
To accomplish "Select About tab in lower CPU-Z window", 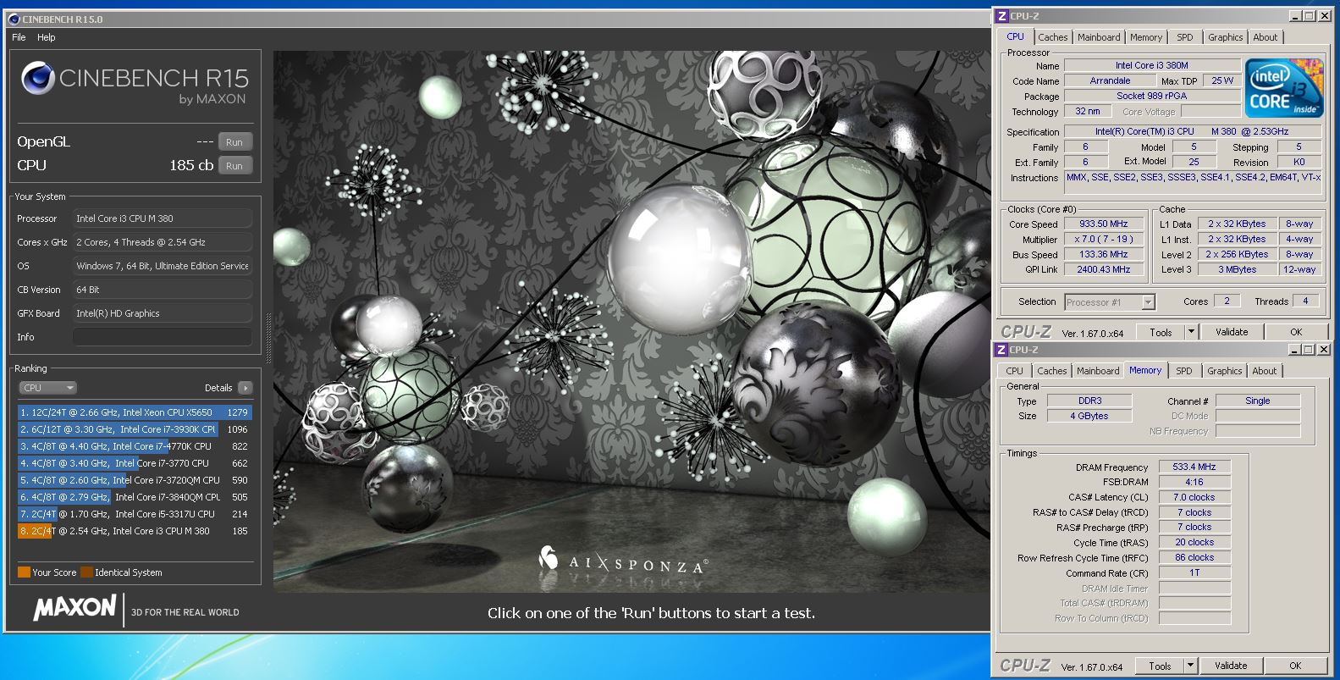I will (x=1265, y=371).
